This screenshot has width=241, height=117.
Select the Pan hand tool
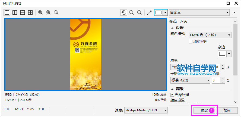[124, 12]
